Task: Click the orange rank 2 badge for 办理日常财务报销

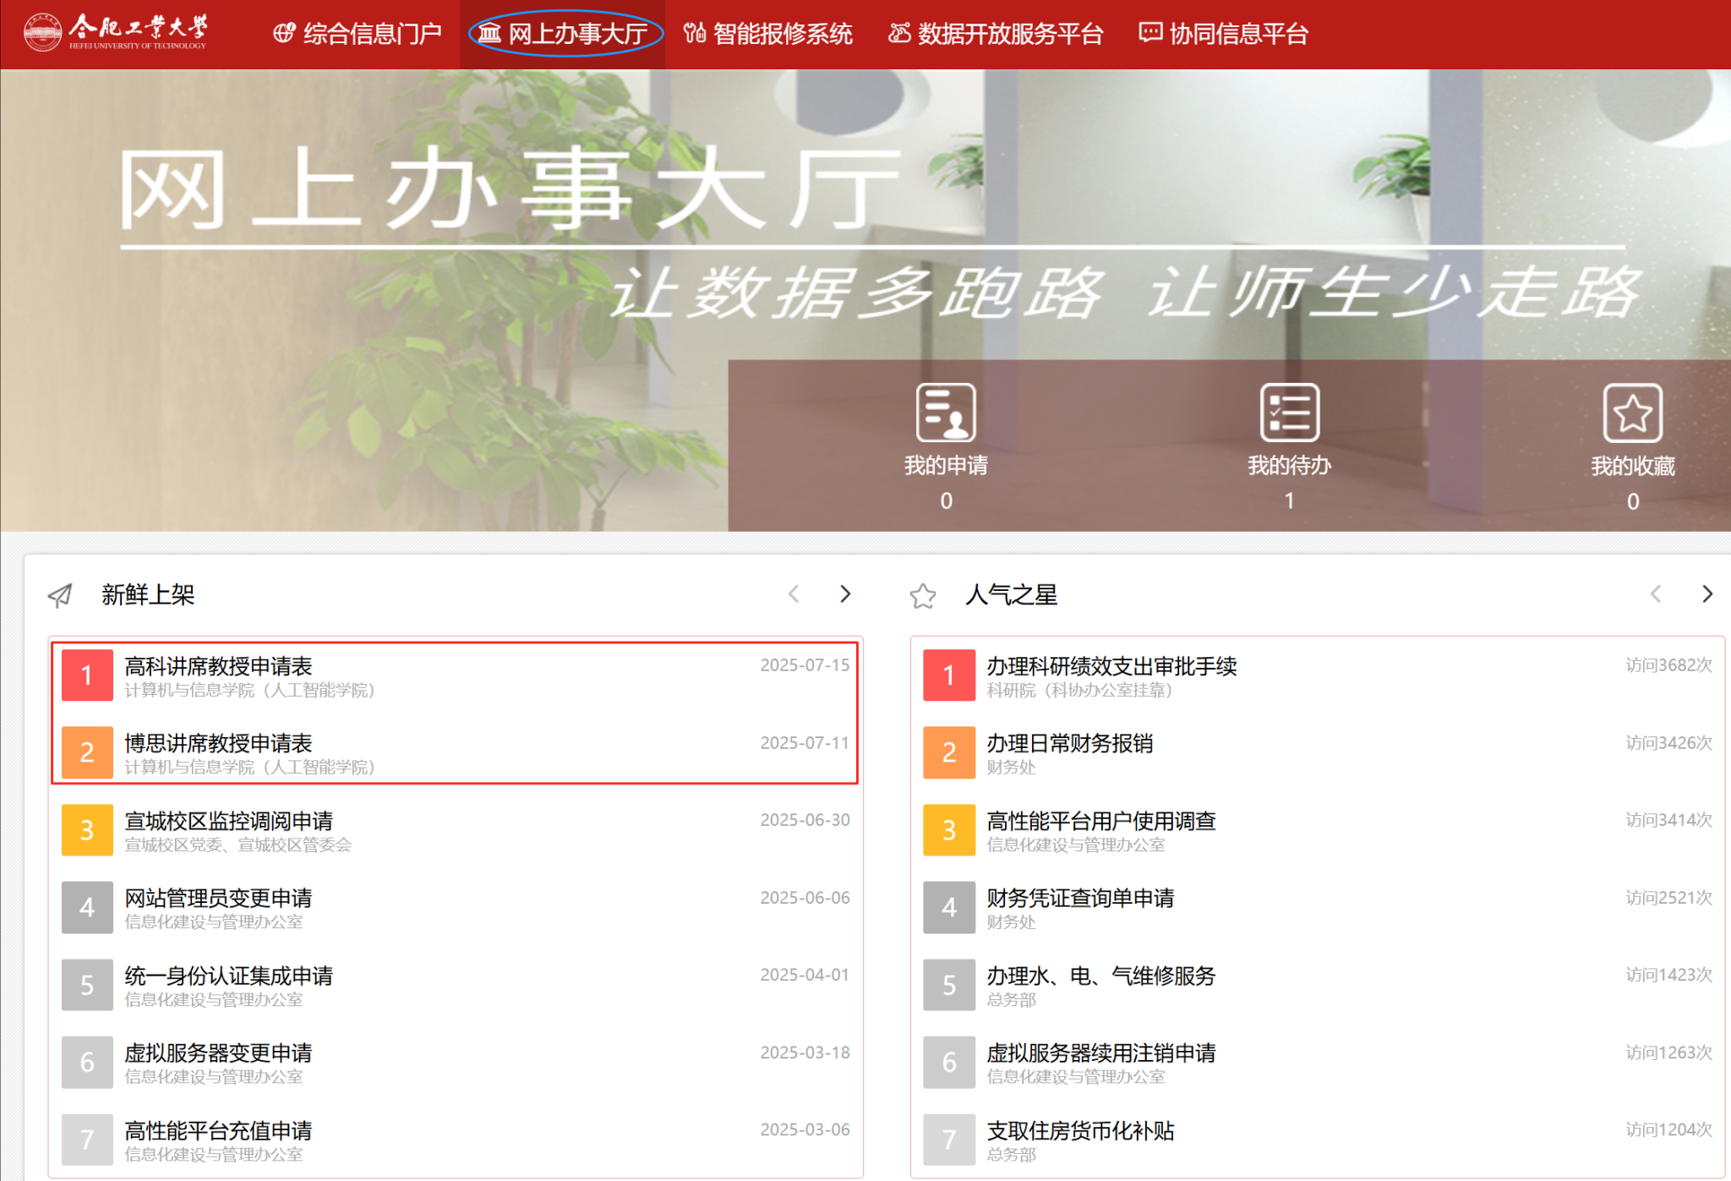Action: tap(949, 752)
